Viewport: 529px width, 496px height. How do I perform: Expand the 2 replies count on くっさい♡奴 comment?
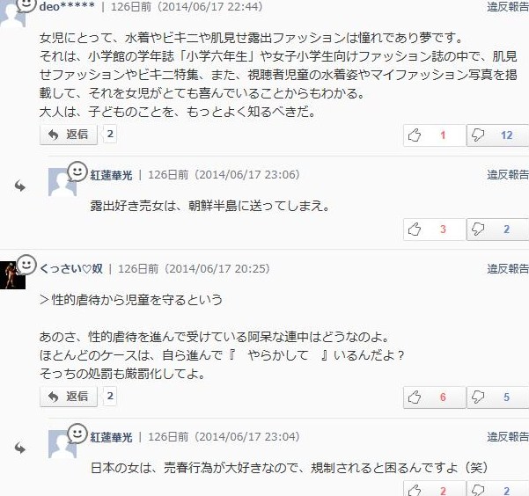[x=110, y=397]
